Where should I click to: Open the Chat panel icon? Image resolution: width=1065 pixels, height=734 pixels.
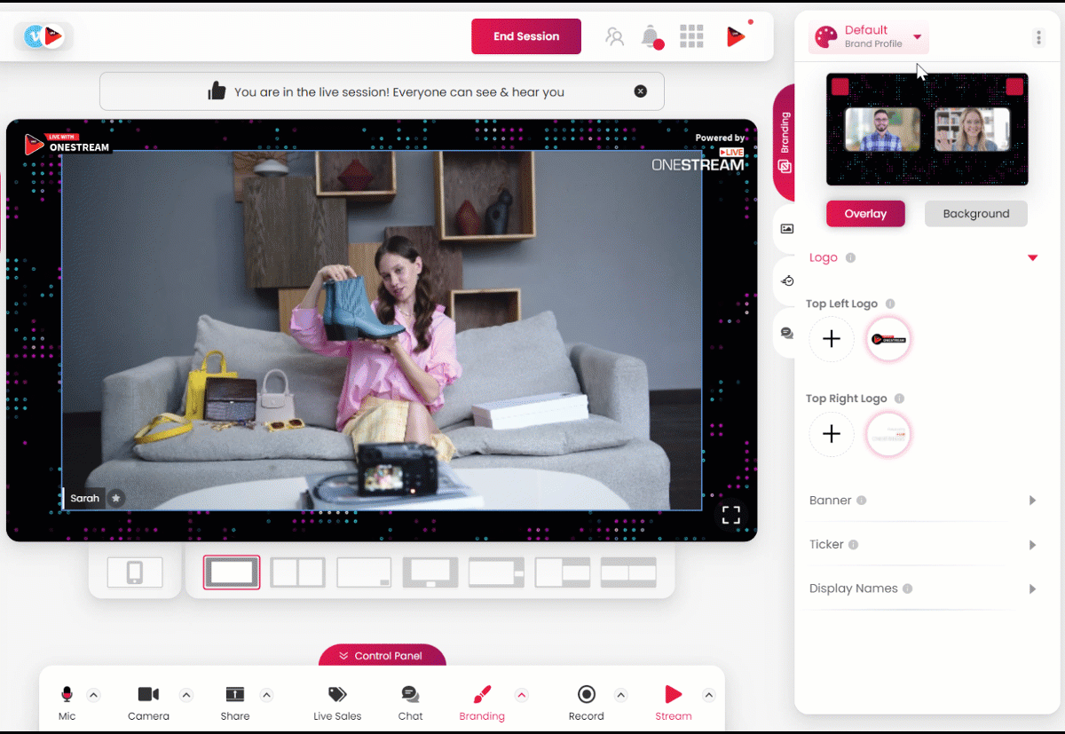[x=410, y=695]
